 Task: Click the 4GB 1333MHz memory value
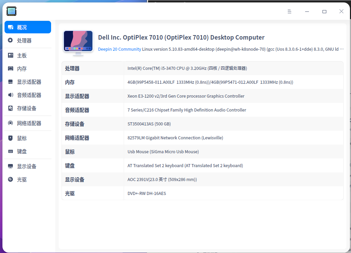click(210, 82)
